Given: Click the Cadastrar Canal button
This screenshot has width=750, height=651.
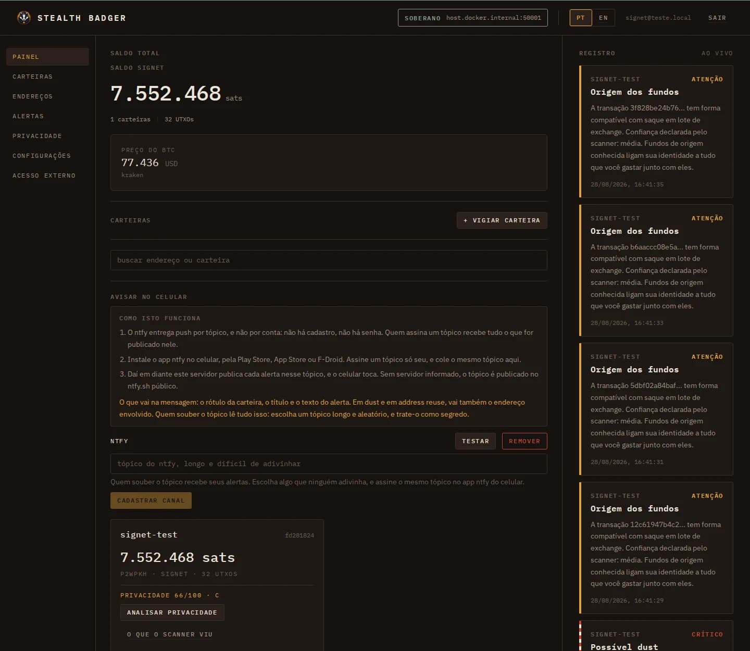Looking at the screenshot, I should point(151,500).
